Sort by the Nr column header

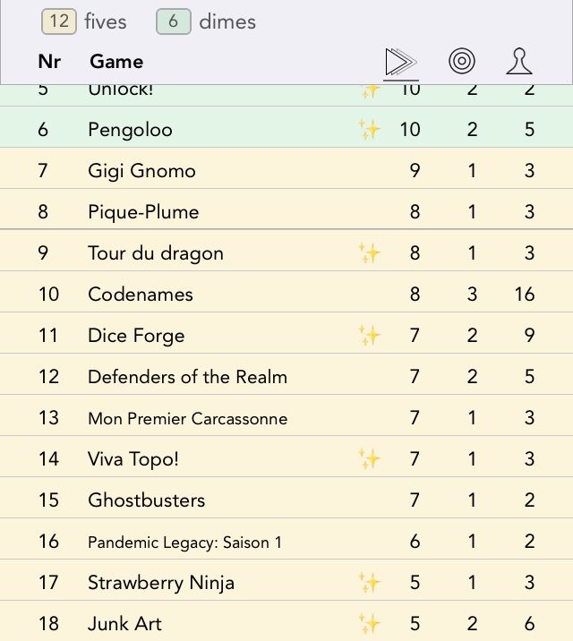coord(49,62)
